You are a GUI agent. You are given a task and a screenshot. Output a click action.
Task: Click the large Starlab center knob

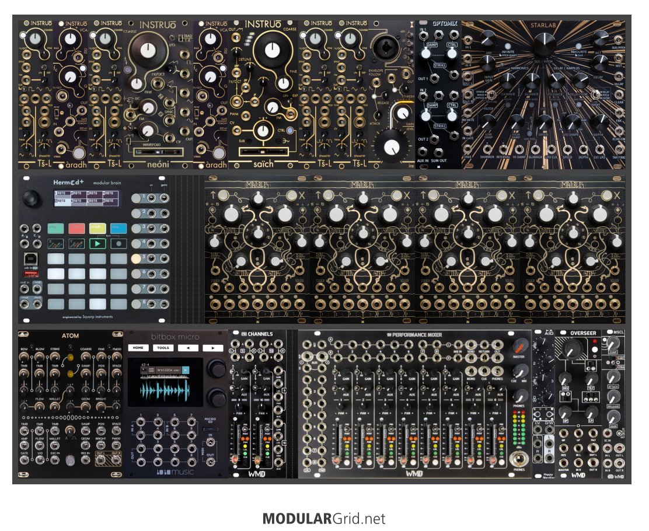click(545, 44)
